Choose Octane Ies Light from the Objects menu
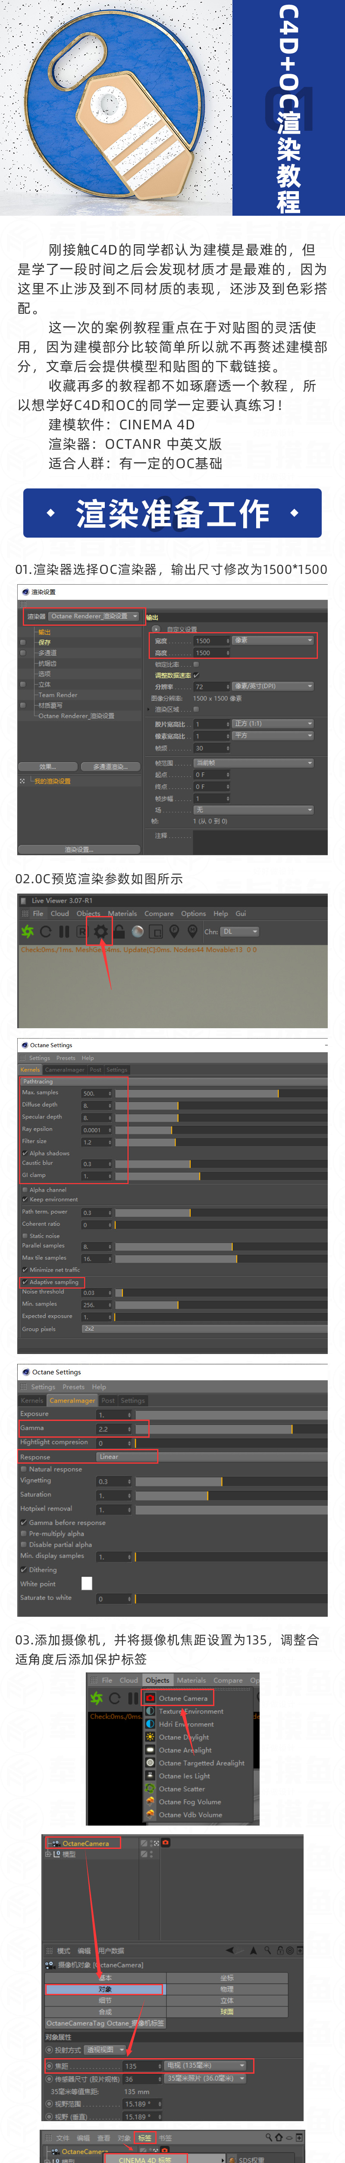Viewport: 345px width, 2163px height. pyautogui.click(x=185, y=1776)
